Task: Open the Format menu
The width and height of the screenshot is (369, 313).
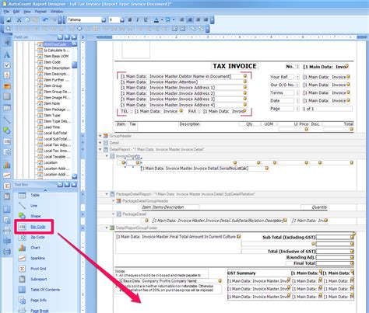Action: tap(40, 12)
